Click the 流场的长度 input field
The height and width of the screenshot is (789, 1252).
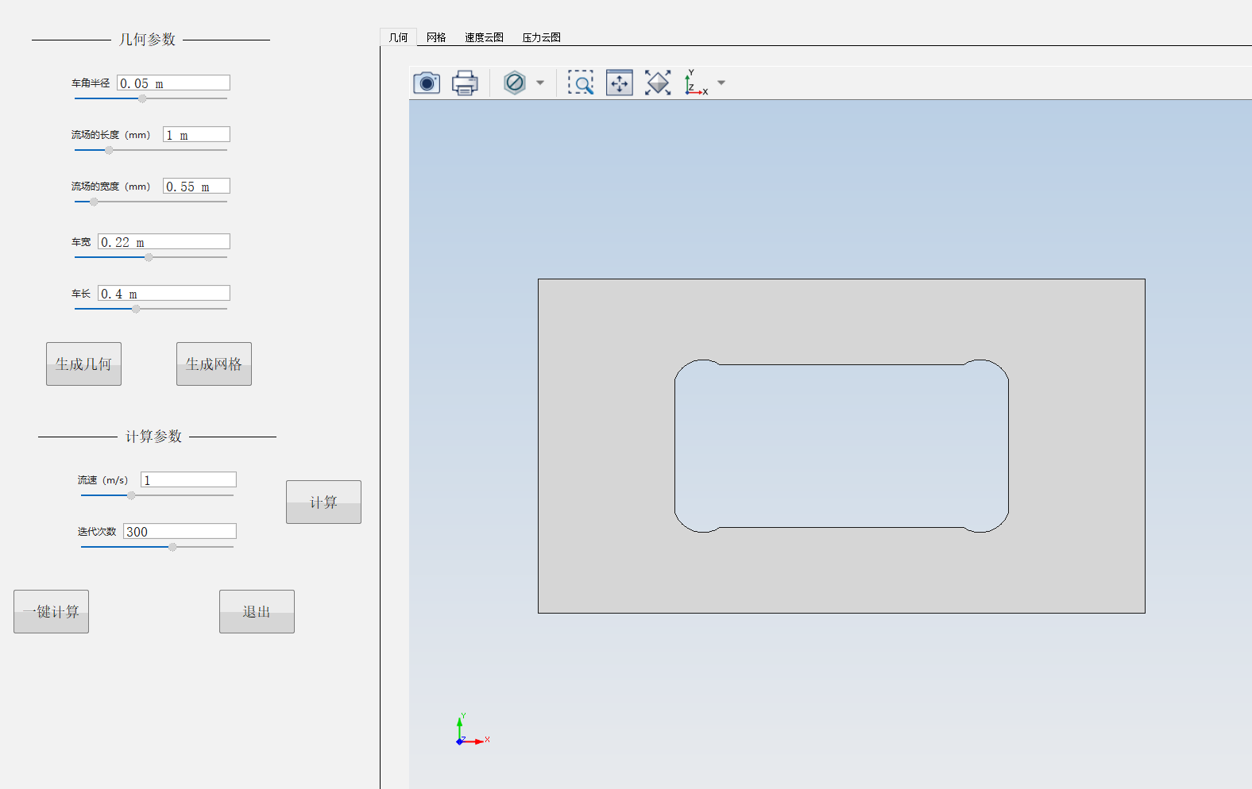196,134
